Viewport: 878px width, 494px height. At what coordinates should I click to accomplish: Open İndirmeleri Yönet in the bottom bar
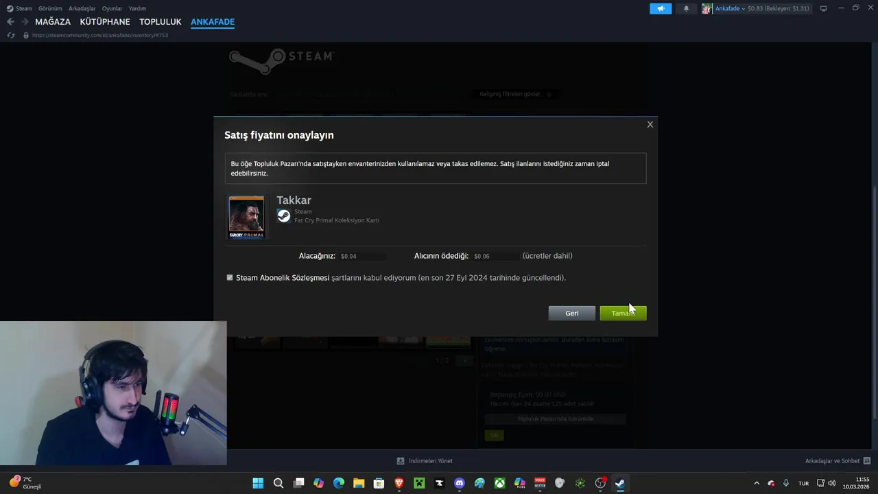[x=425, y=461]
